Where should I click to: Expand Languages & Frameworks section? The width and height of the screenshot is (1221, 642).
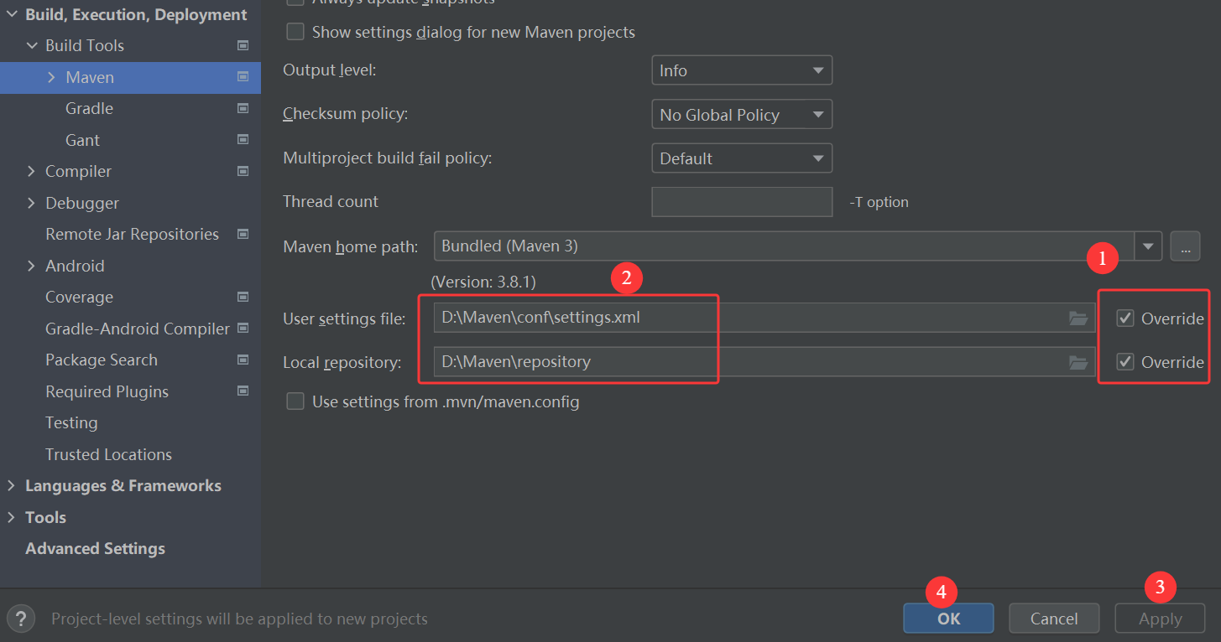12,485
